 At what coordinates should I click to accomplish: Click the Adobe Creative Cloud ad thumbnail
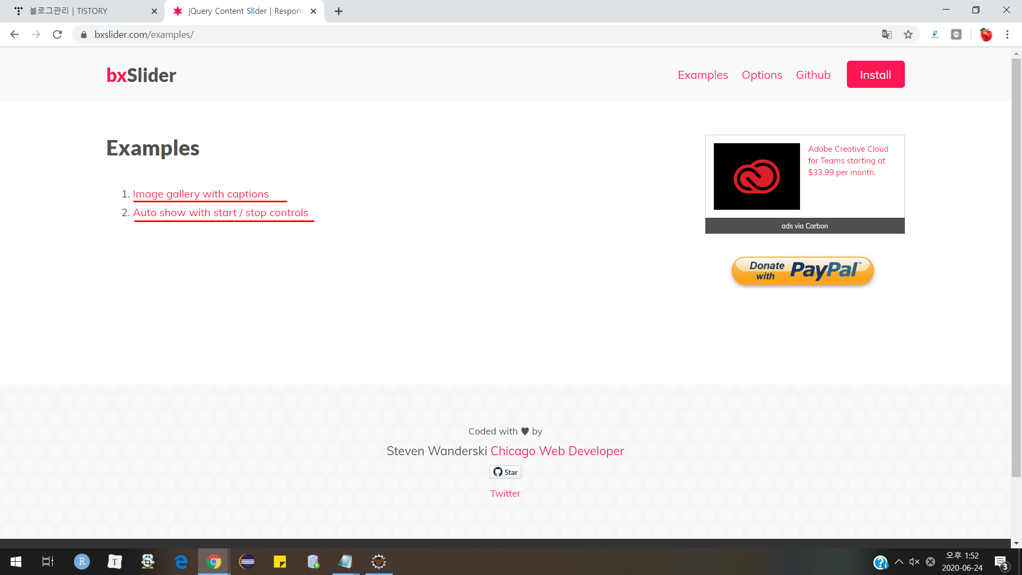pyautogui.click(x=756, y=176)
